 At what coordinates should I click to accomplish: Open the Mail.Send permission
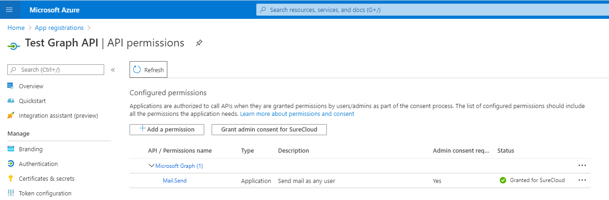click(175, 181)
